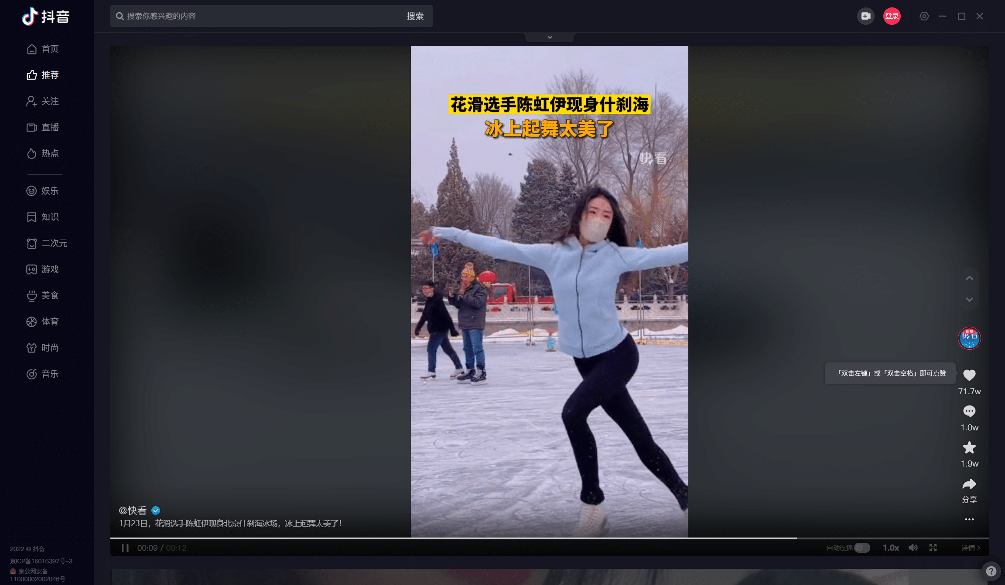Click in the search input field

[262, 16]
